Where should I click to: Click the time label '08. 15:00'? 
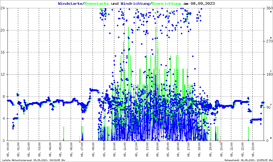click(x=168, y=149)
